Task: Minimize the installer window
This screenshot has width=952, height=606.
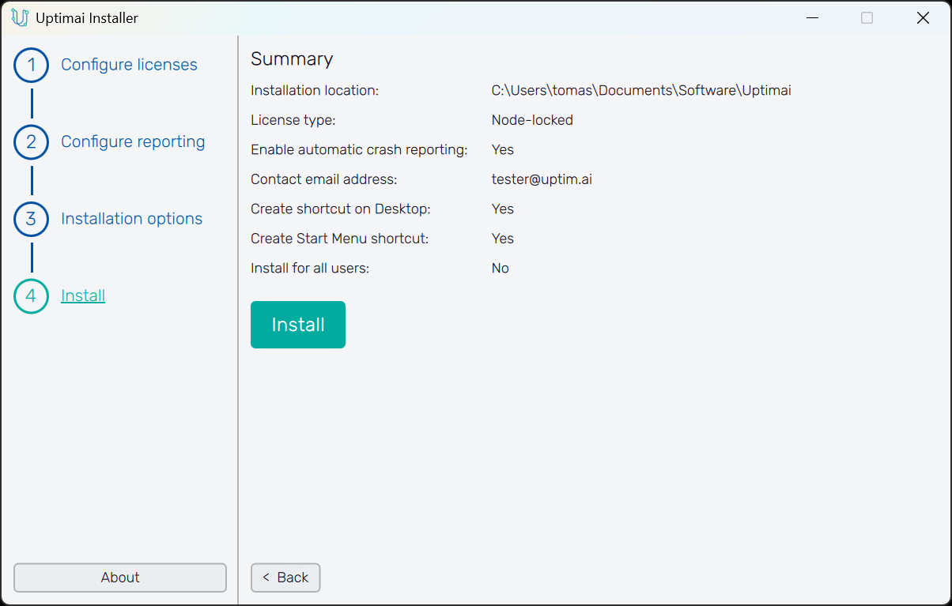Action: [811, 17]
